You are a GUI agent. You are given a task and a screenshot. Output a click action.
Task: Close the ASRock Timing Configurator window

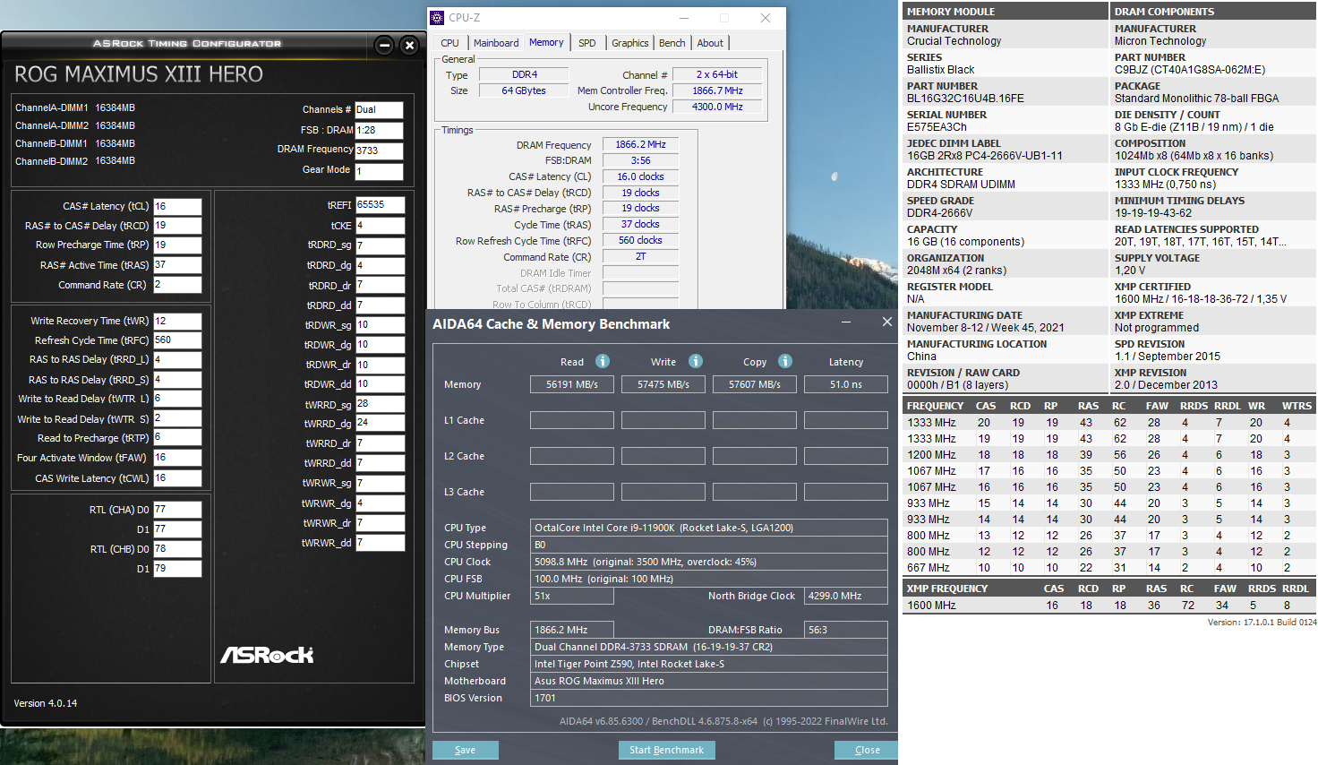click(409, 46)
